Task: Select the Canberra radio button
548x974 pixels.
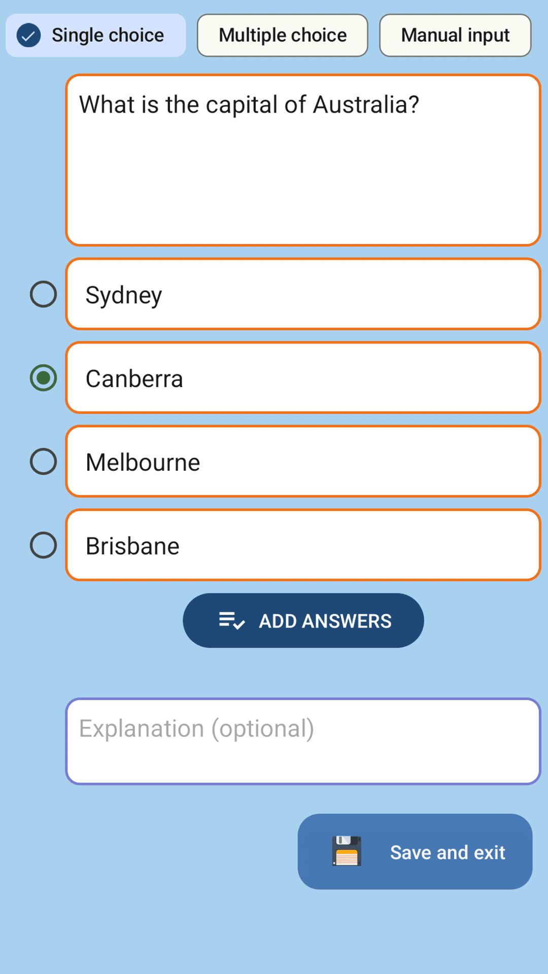Action: (44, 378)
